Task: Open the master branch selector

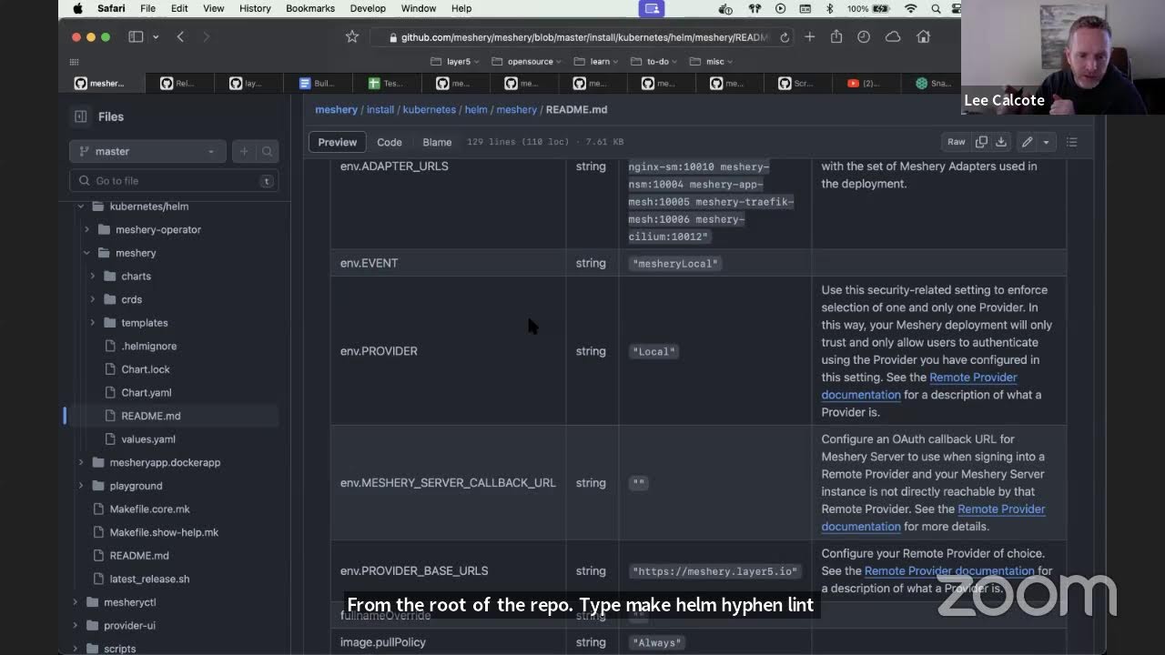Action: [x=146, y=151]
